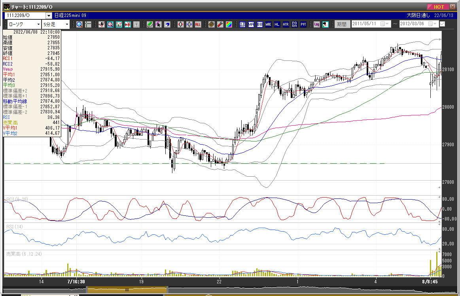Click the blue-arrow candle shrink icon
This screenshot has height=296, width=460.
[189, 25]
